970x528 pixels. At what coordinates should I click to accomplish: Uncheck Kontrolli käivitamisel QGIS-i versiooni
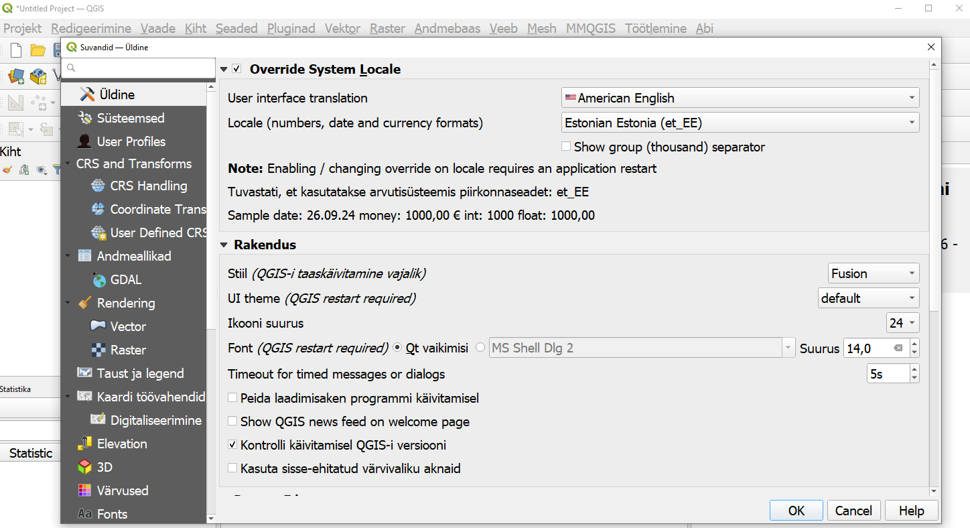(232, 445)
